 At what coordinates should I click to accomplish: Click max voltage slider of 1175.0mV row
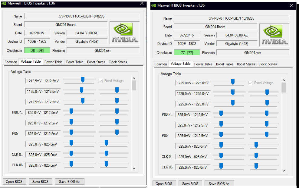[x=117, y=90]
